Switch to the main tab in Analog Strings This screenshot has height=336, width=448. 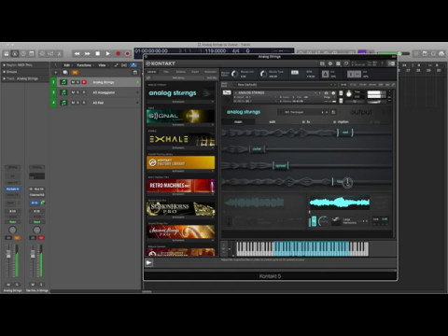click(x=238, y=122)
